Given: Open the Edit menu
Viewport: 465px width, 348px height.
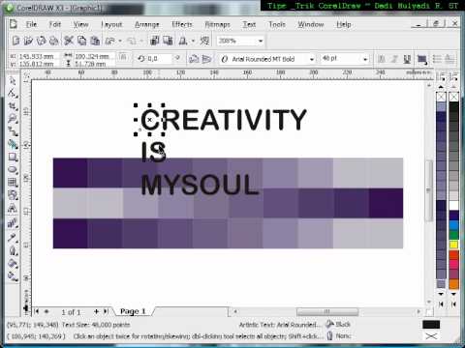Looking at the screenshot, I should [55, 24].
